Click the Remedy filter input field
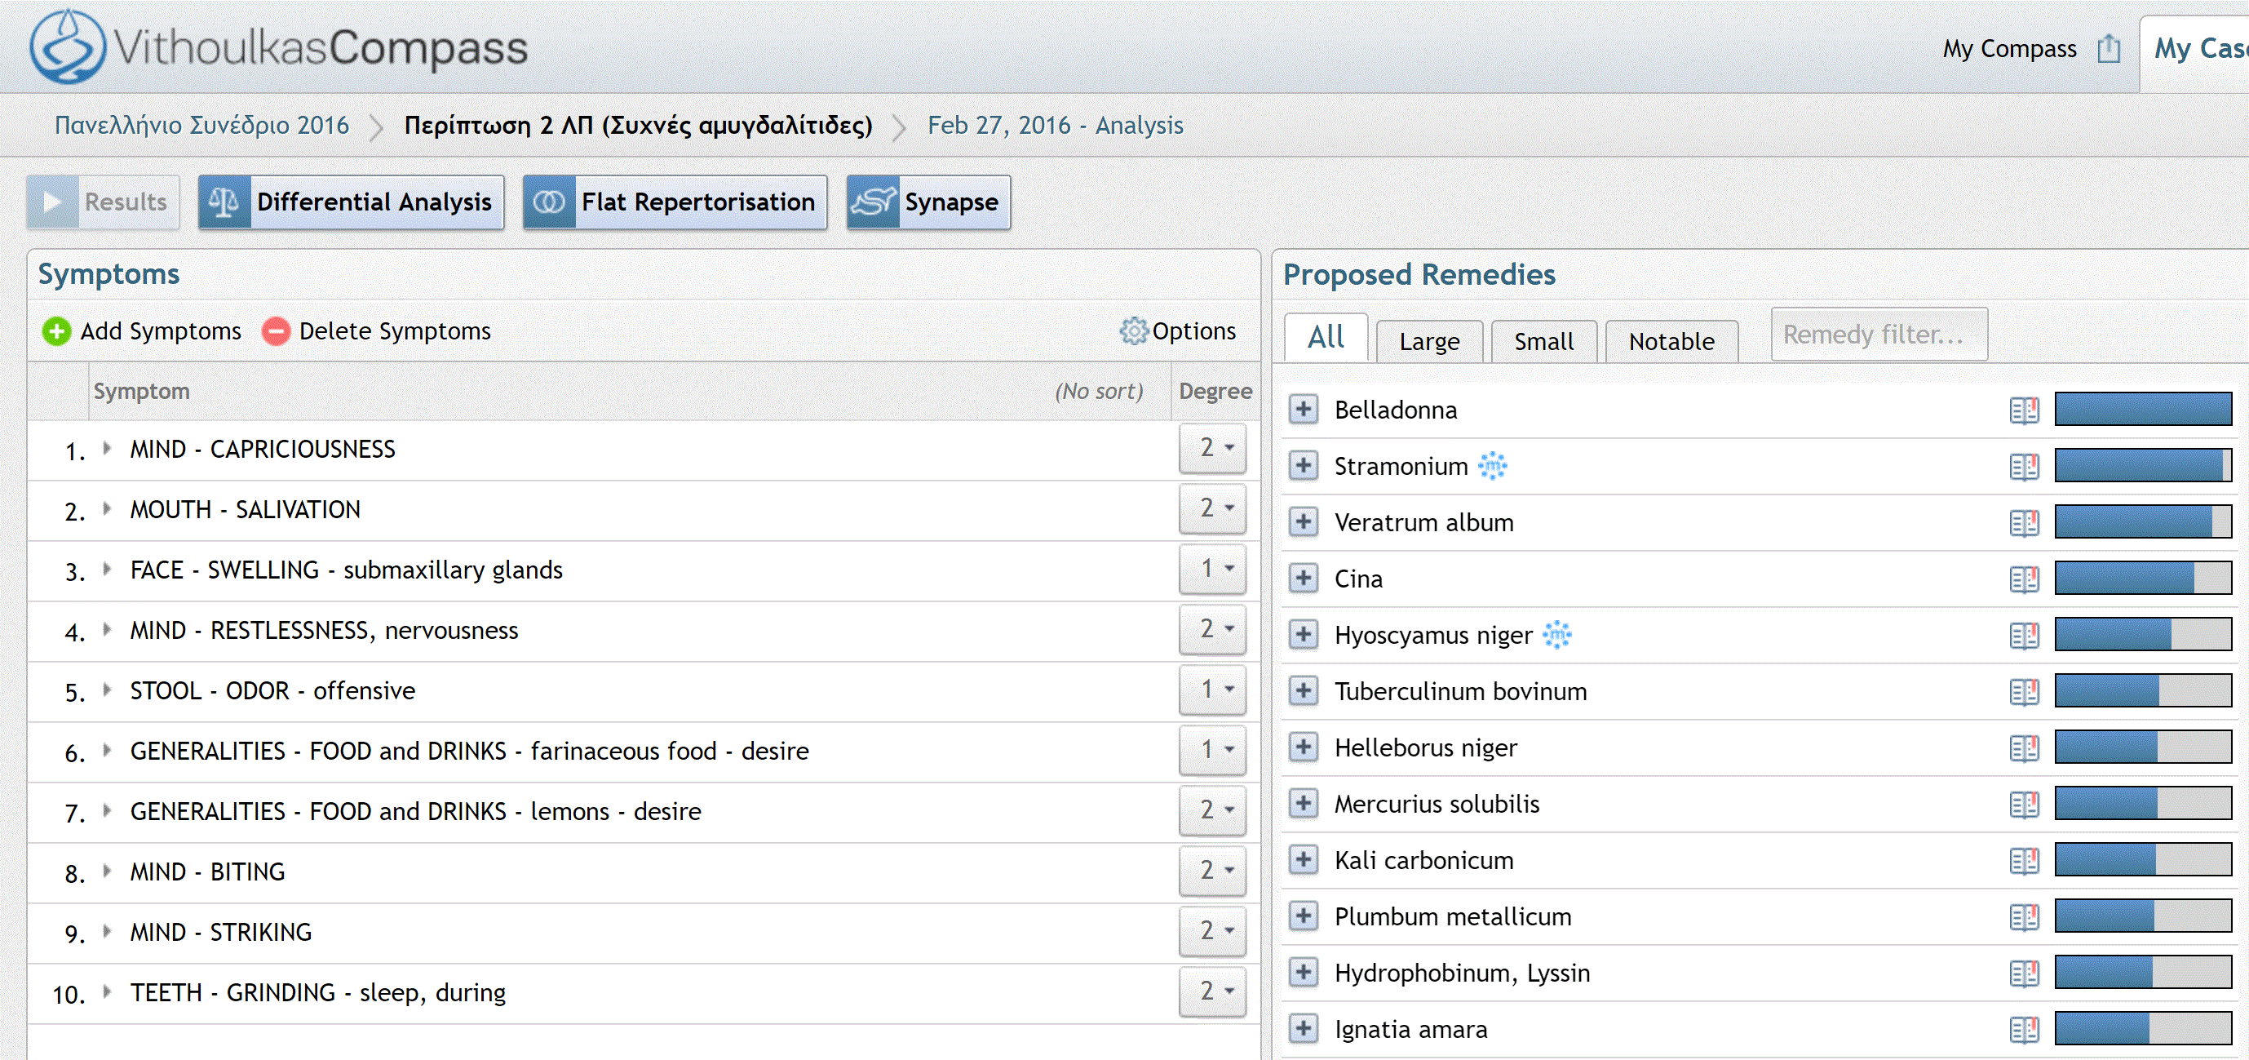The image size is (2249, 1060). click(x=1879, y=335)
